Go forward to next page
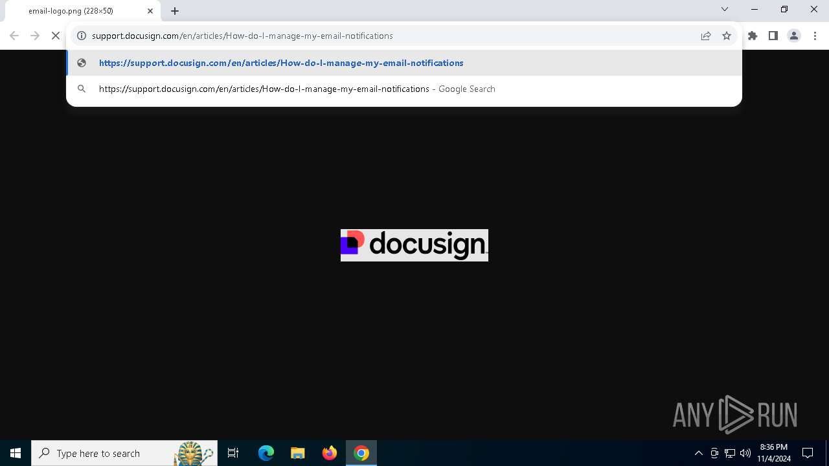This screenshot has height=466, width=829. [35, 36]
